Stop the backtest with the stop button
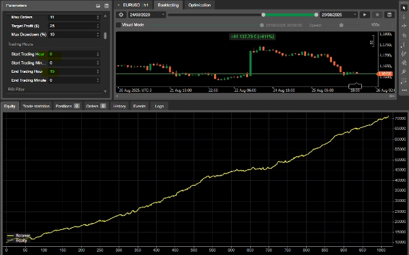The height and width of the screenshot is (255, 409). (x=377, y=15)
